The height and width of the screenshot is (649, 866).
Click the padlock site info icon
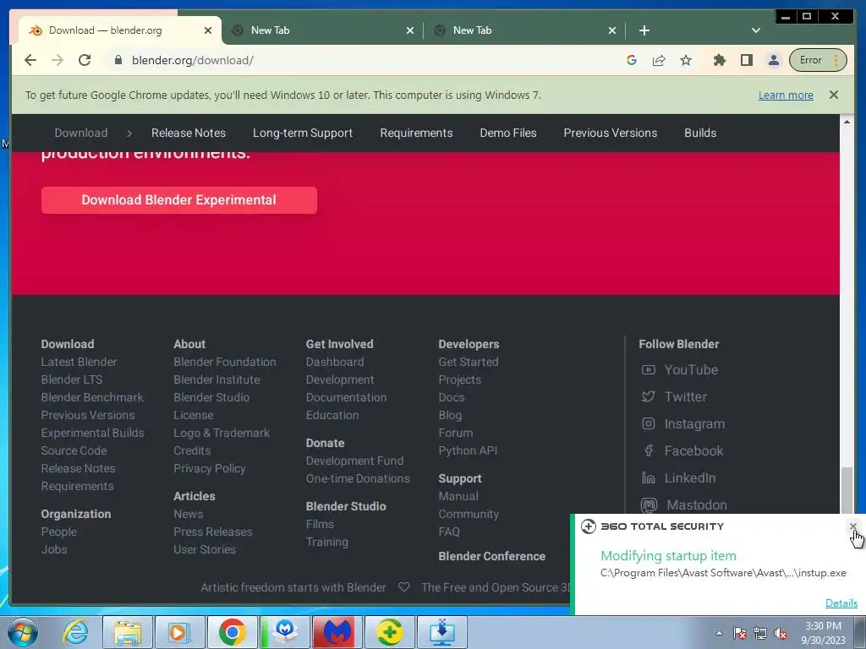[118, 60]
